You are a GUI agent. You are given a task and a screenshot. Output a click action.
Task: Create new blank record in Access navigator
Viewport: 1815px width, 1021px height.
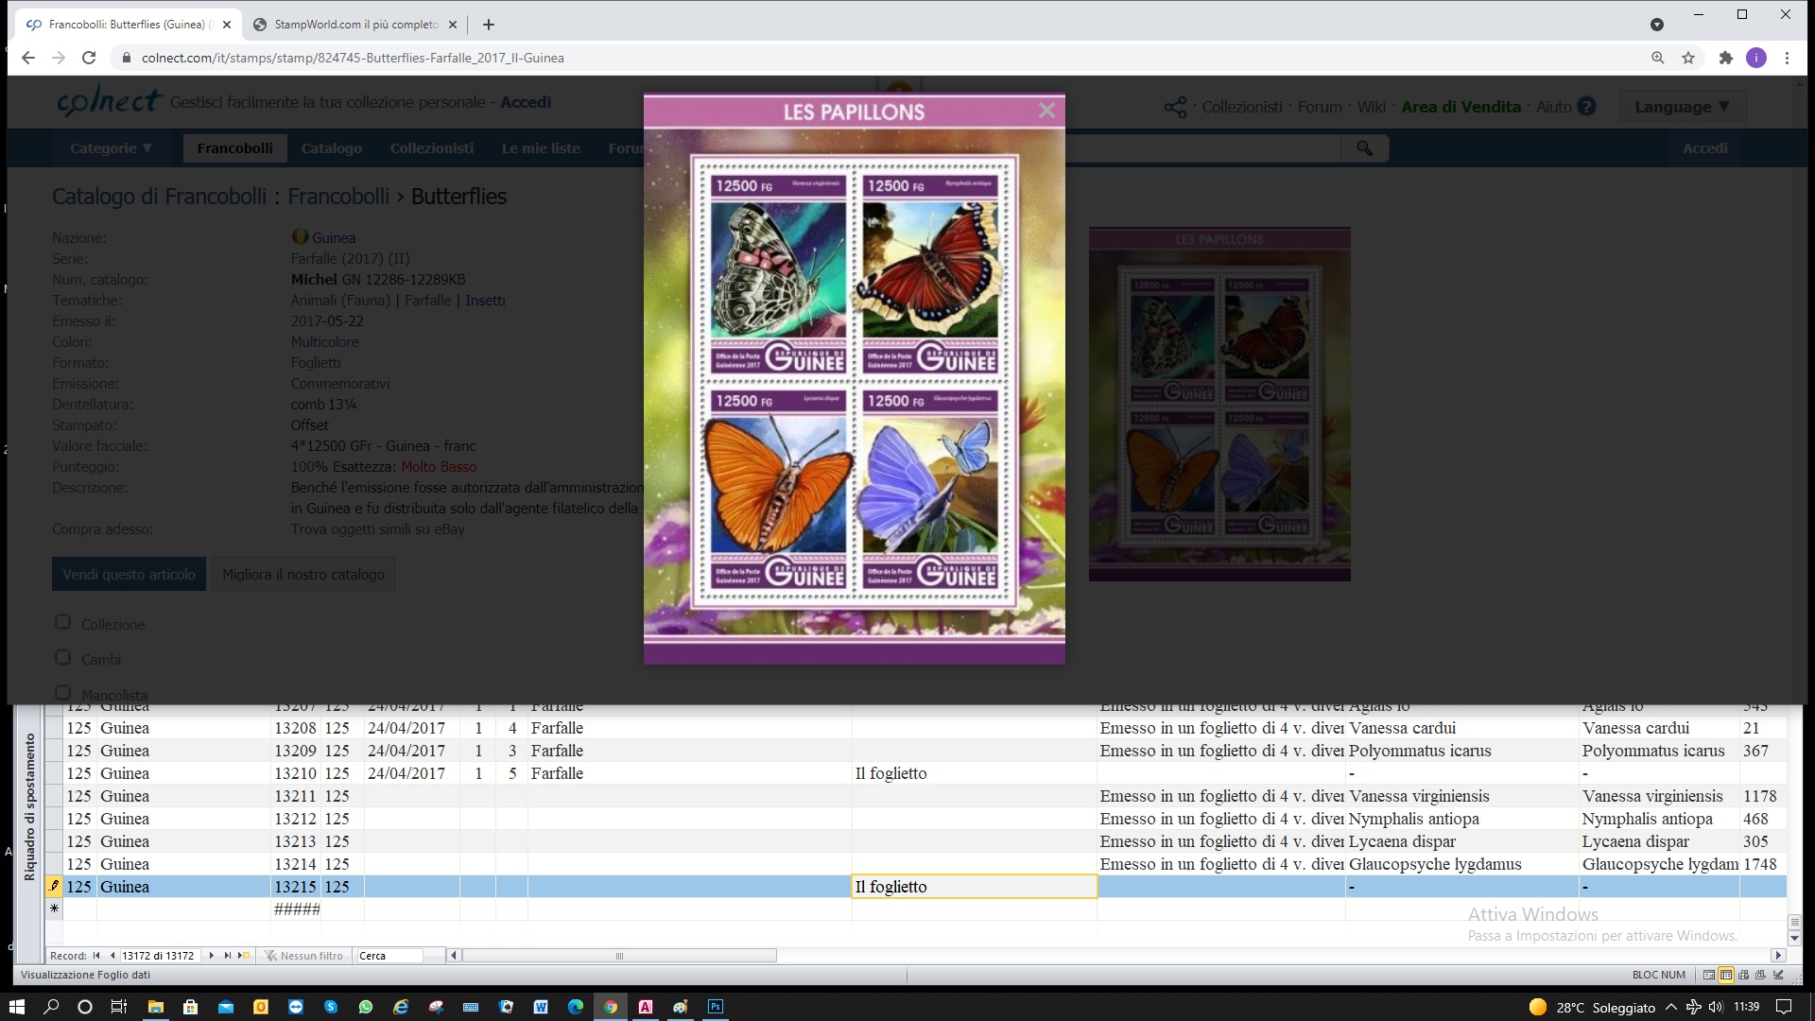tap(244, 956)
